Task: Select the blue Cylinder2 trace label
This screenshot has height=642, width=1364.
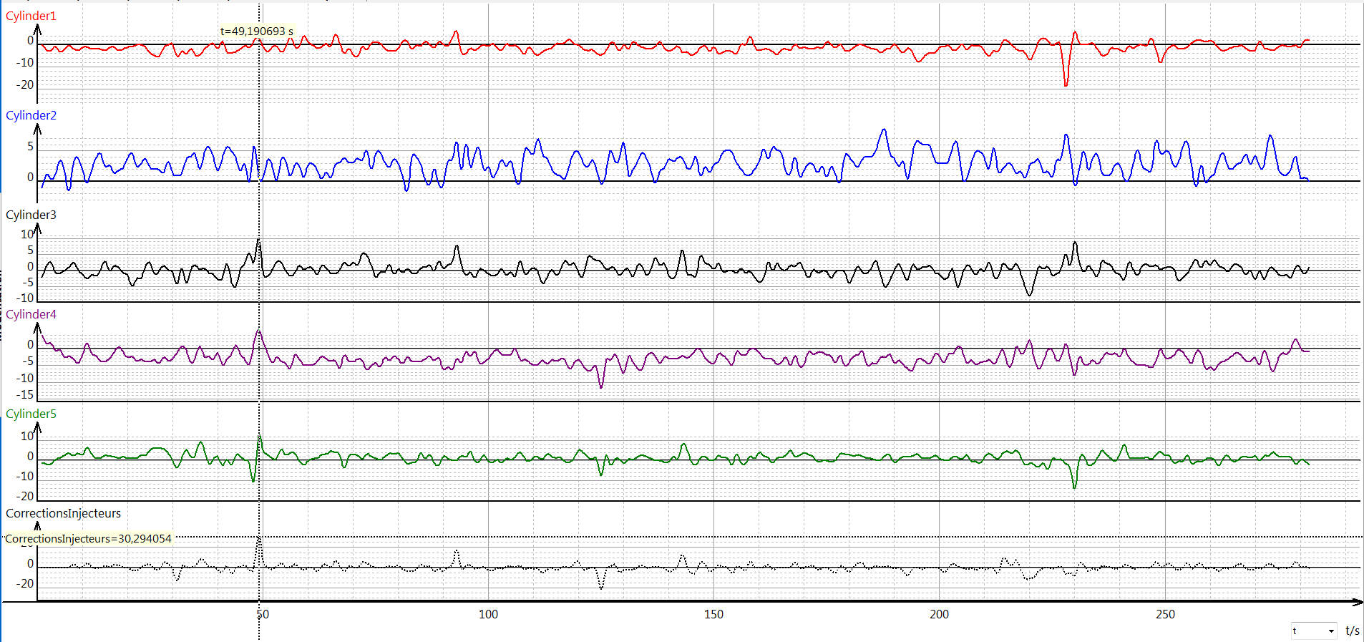Action: point(31,115)
